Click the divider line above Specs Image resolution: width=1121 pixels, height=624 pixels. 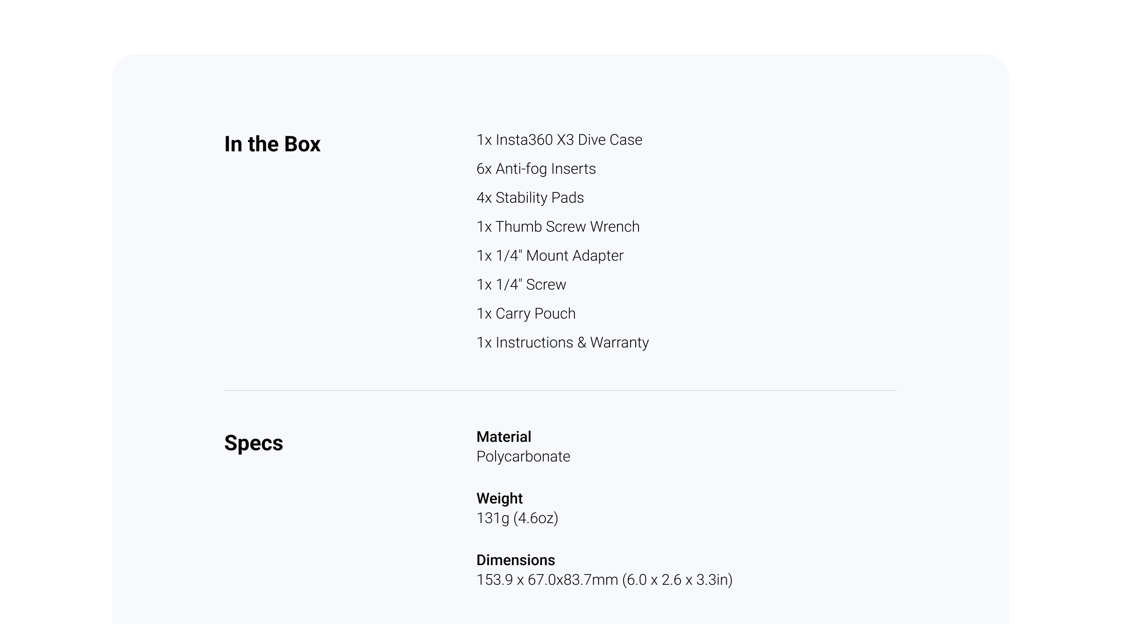(560, 390)
